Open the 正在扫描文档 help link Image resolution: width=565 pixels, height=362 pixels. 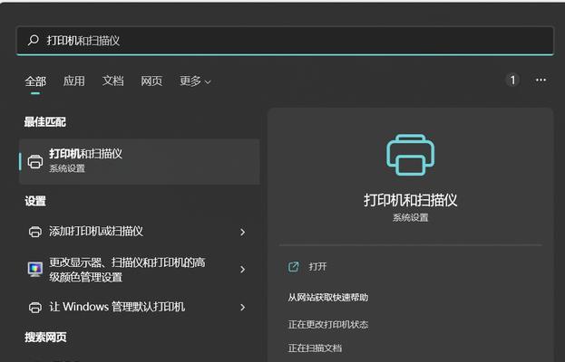point(315,348)
